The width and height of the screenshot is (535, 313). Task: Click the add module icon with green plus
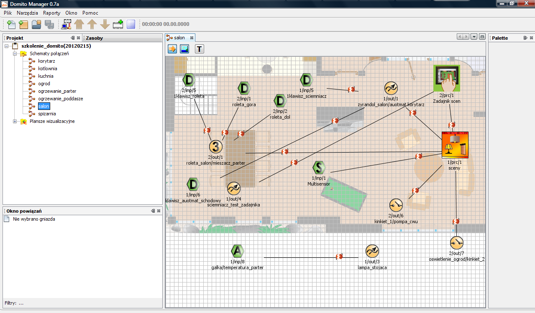coord(118,24)
